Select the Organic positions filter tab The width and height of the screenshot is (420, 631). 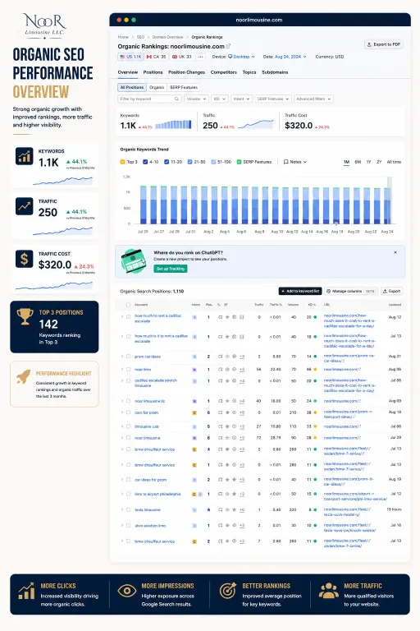(x=157, y=87)
